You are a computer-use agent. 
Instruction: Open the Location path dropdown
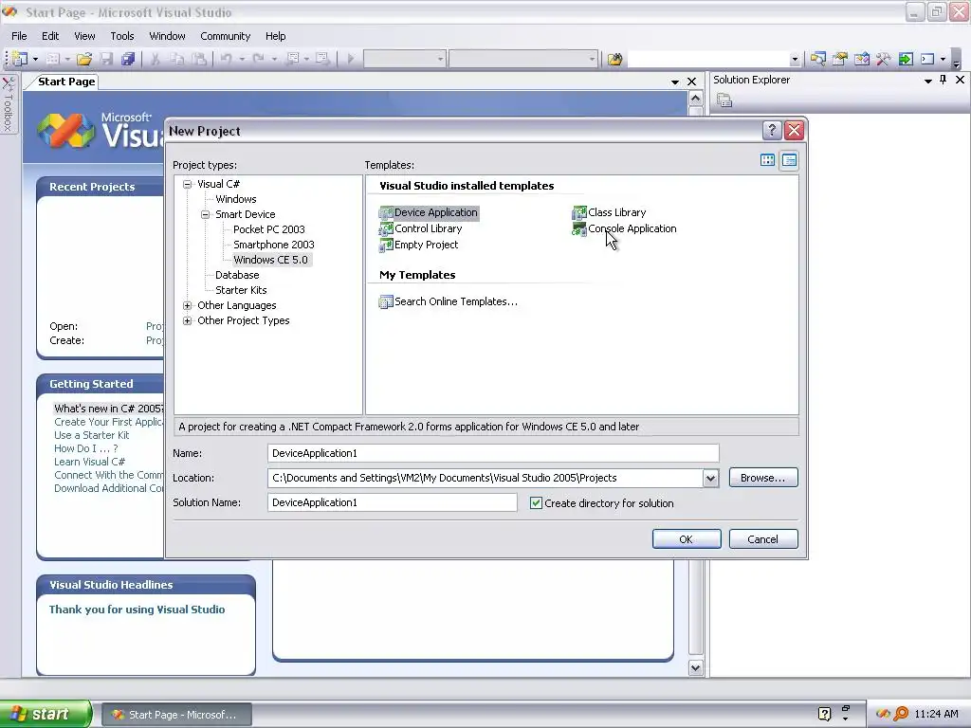click(x=710, y=478)
